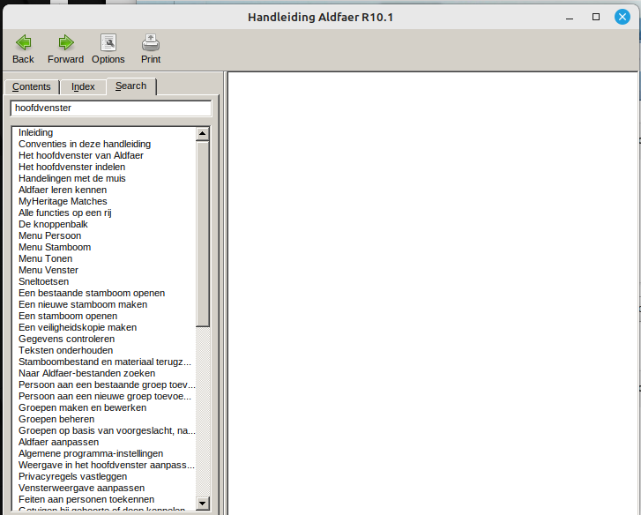This screenshot has height=515, width=641.
Task: Open the 'Inleiding' topic
Action: [35, 132]
